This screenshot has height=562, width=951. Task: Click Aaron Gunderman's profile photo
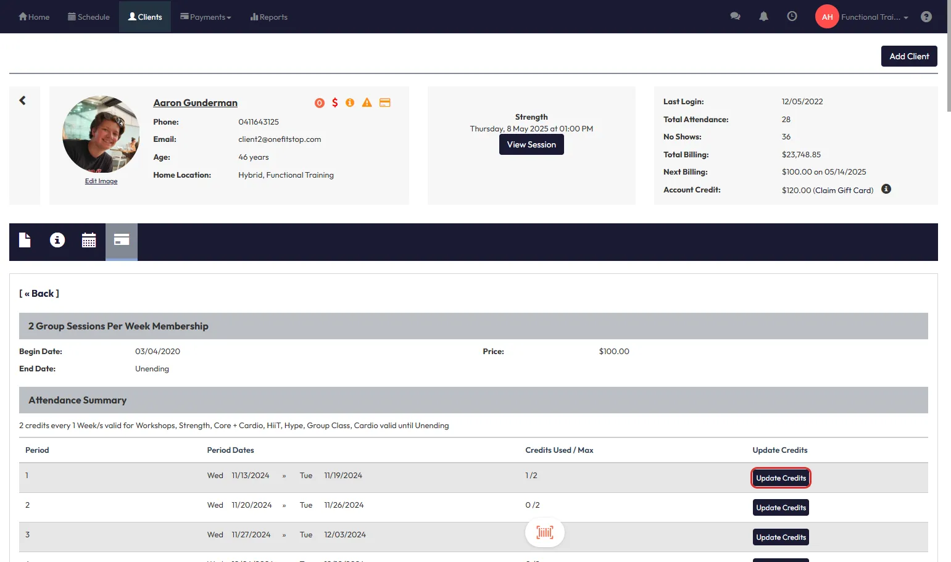(101, 134)
